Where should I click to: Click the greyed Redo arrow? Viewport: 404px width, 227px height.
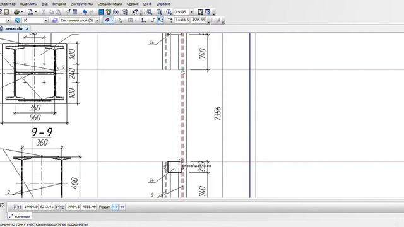[x=92, y=12]
